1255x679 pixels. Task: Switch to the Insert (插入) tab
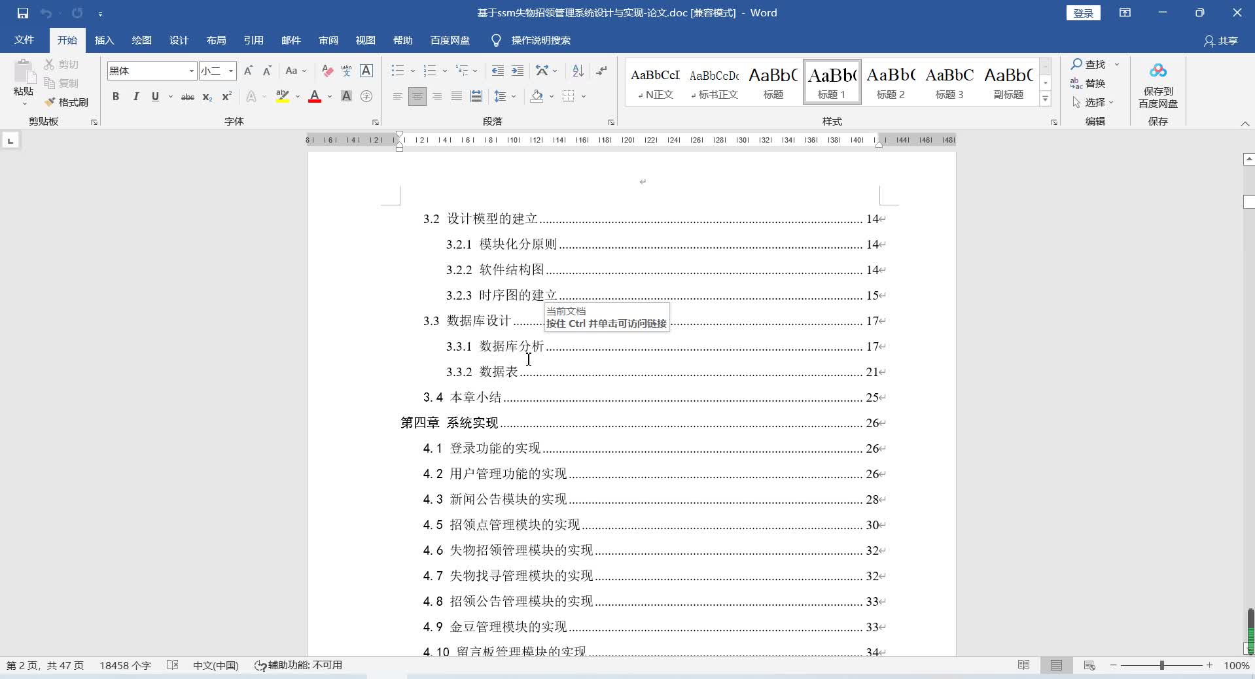click(x=104, y=41)
